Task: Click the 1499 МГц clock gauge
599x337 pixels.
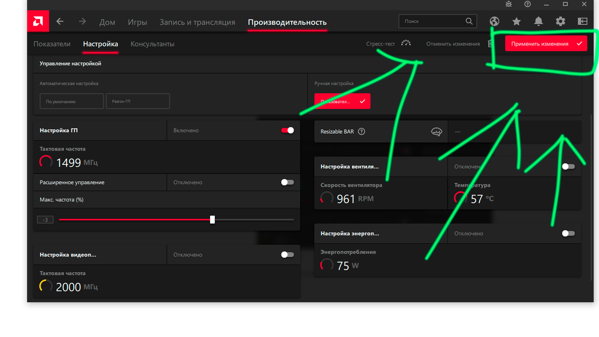Action: pos(46,161)
